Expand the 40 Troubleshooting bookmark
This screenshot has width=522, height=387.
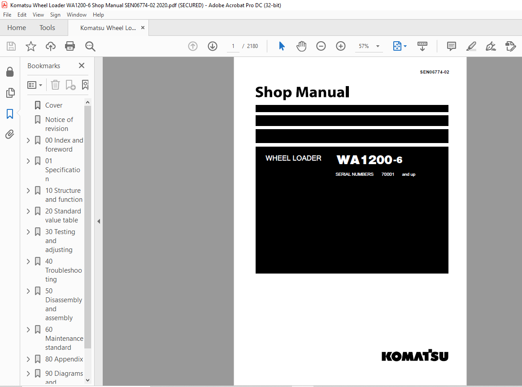pyautogui.click(x=28, y=261)
